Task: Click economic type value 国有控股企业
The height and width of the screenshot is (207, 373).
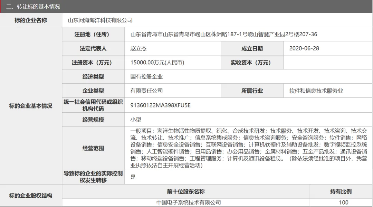Action: tap(146, 77)
